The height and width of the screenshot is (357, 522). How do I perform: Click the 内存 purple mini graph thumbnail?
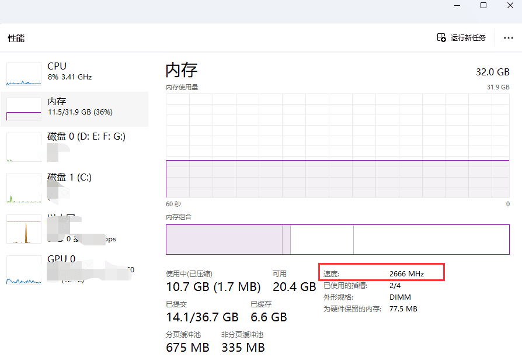point(24,109)
